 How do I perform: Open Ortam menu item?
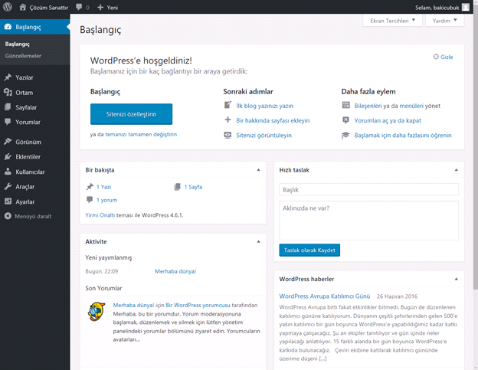(x=34, y=93)
